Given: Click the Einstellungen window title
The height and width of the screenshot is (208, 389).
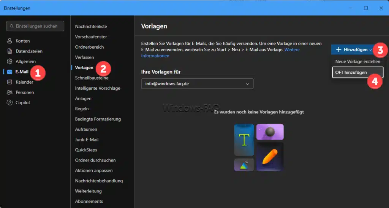Looking at the screenshot, I should point(17,8).
